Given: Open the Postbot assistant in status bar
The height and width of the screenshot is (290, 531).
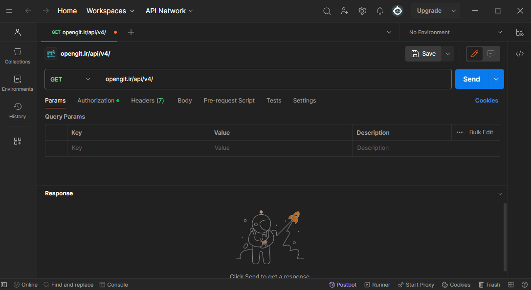Looking at the screenshot, I should 343,285.
